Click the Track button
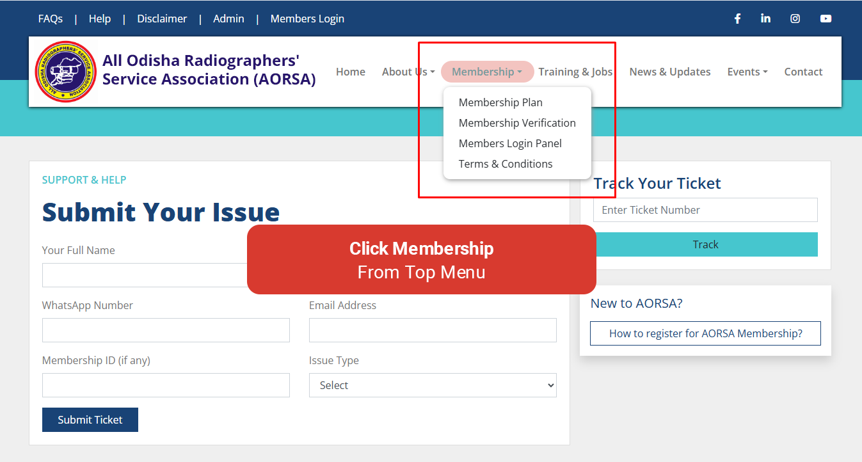The width and height of the screenshot is (862, 462). (x=705, y=244)
